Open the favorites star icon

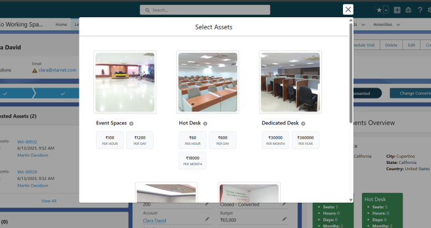pos(379,10)
